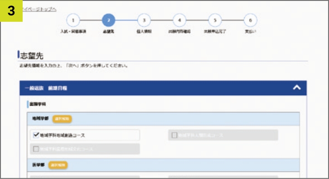Image resolution: width=329 pixels, height=179 pixels.
Task: Collapse the 一般選抜 前期日程 section chevron
Action: [x=297, y=87]
